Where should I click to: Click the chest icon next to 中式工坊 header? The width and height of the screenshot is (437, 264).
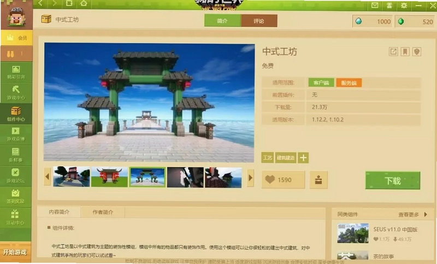click(46, 19)
